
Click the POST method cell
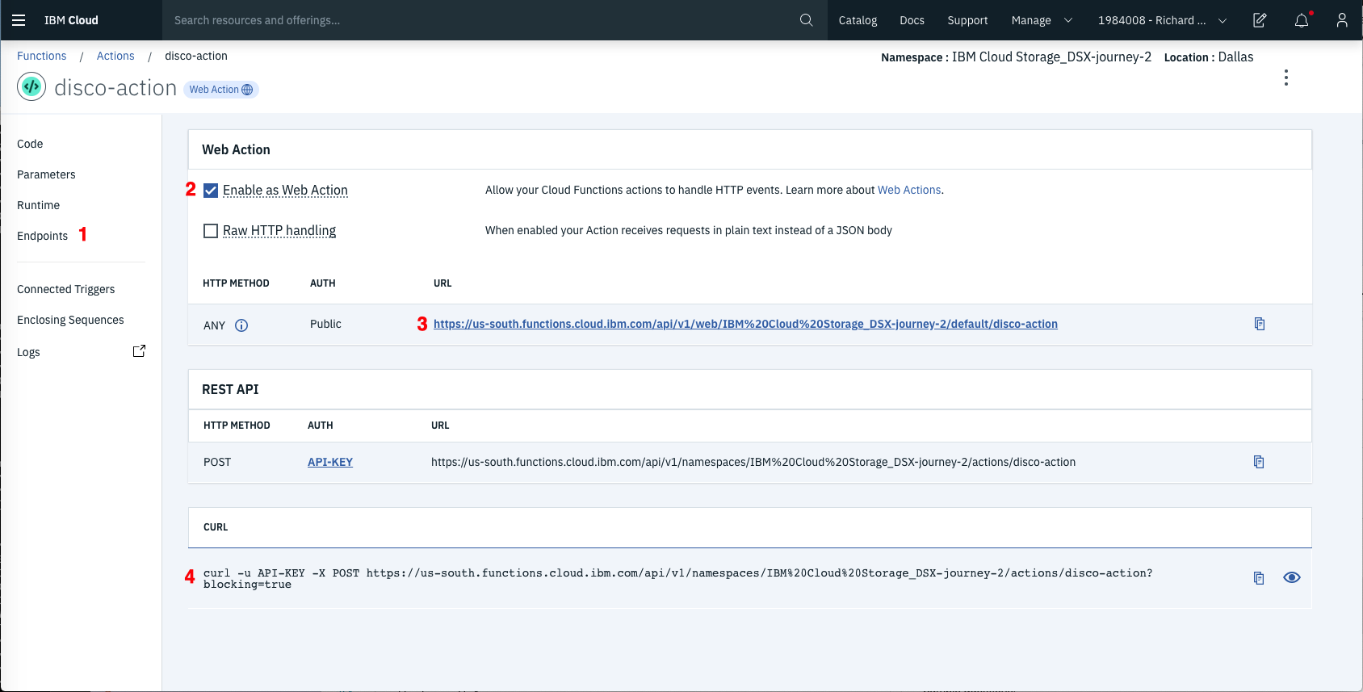click(x=217, y=462)
